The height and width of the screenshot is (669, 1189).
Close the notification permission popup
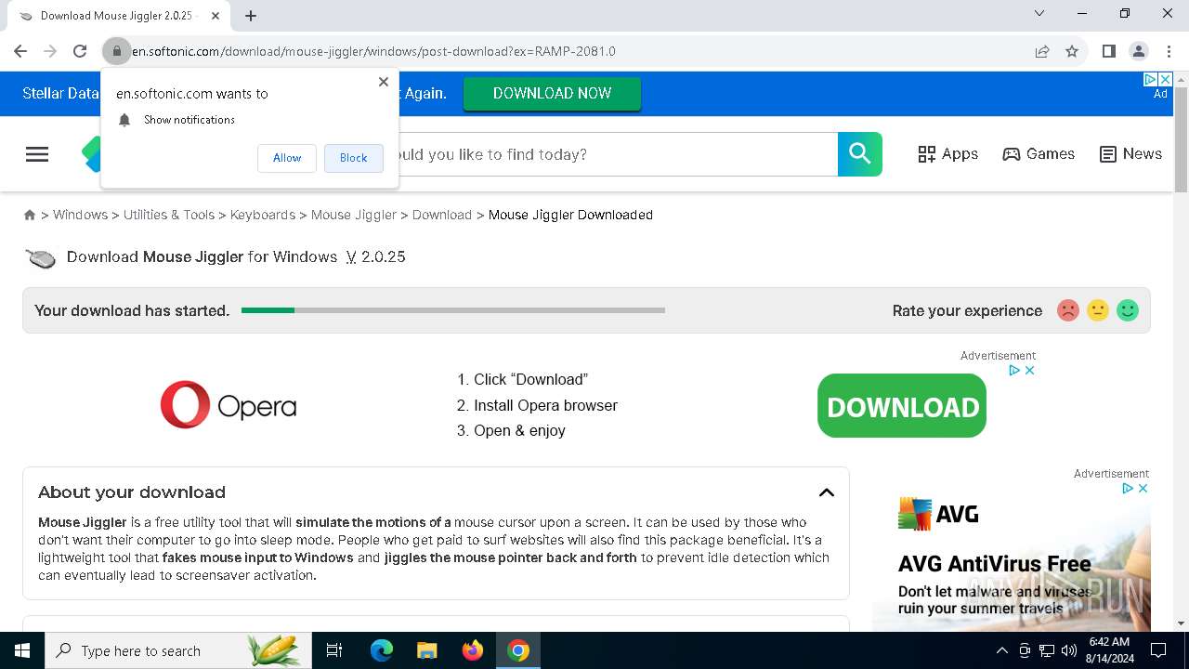pos(384,82)
